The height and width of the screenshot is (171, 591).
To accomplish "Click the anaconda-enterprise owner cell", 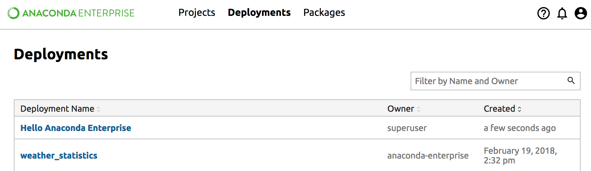I will pos(428,155).
